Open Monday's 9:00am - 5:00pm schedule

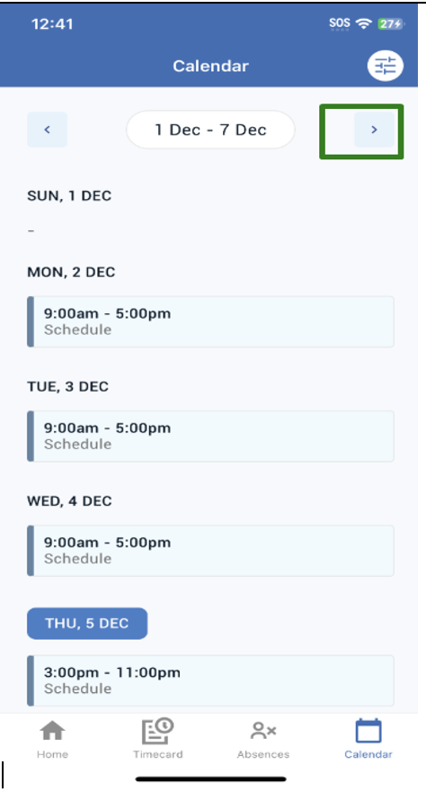point(210,322)
